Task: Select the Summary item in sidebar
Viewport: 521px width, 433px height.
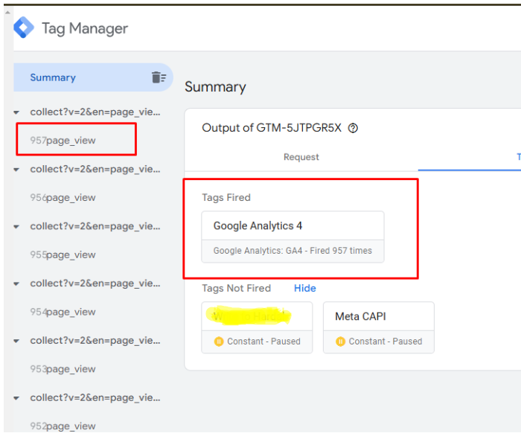Action: pyautogui.click(x=93, y=77)
